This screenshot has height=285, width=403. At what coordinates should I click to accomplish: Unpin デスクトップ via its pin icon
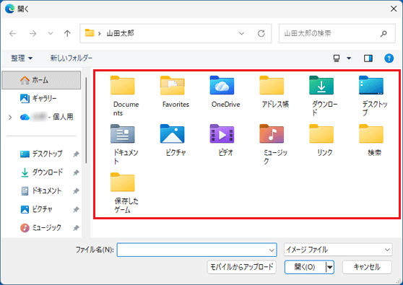[x=76, y=154]
